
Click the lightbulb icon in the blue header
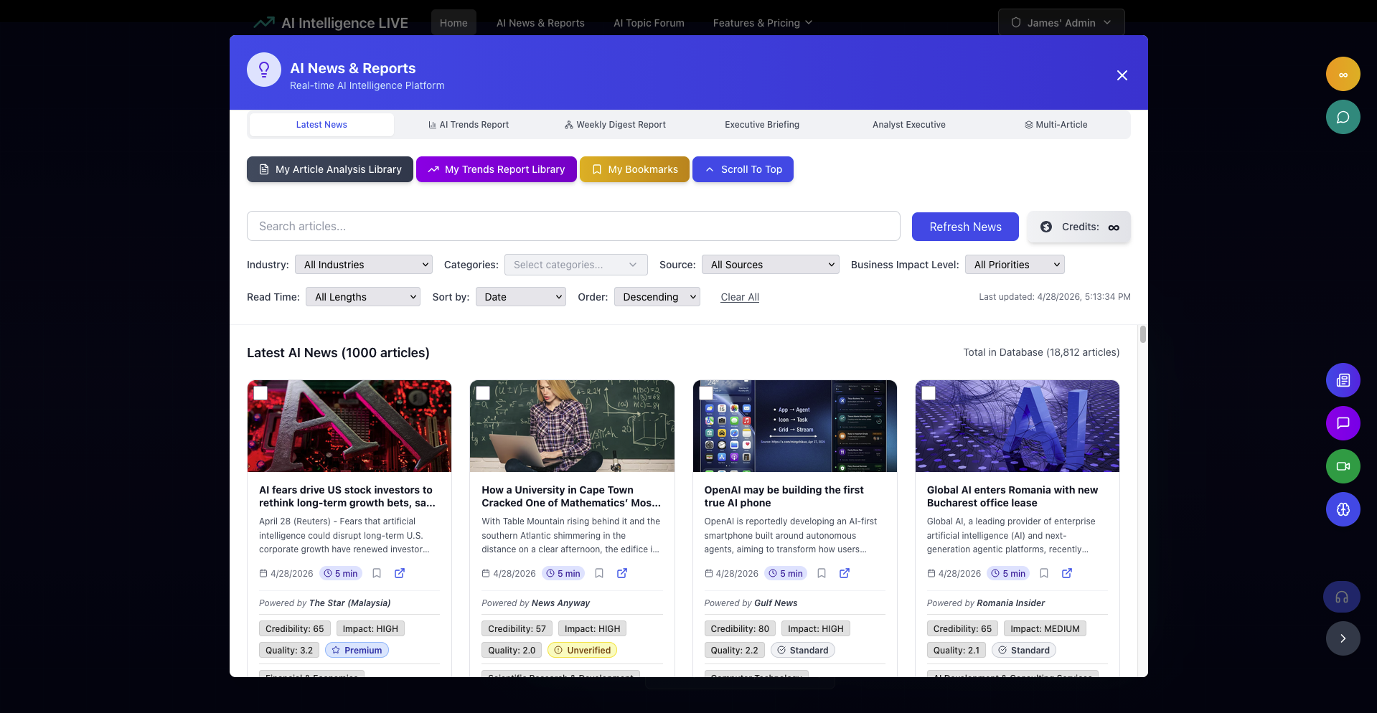coord(264,69)
